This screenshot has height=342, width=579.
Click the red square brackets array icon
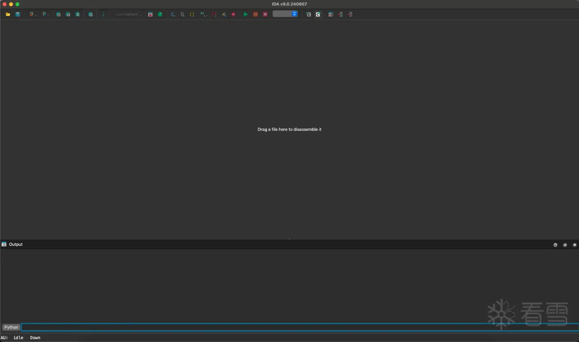(214, 14)
